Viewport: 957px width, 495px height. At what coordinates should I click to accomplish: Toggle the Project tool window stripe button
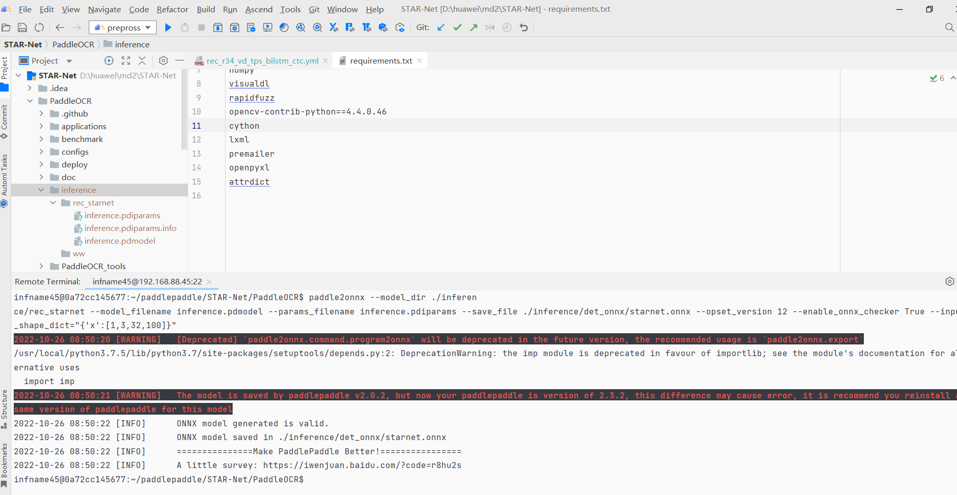click(x=5, y=74)
